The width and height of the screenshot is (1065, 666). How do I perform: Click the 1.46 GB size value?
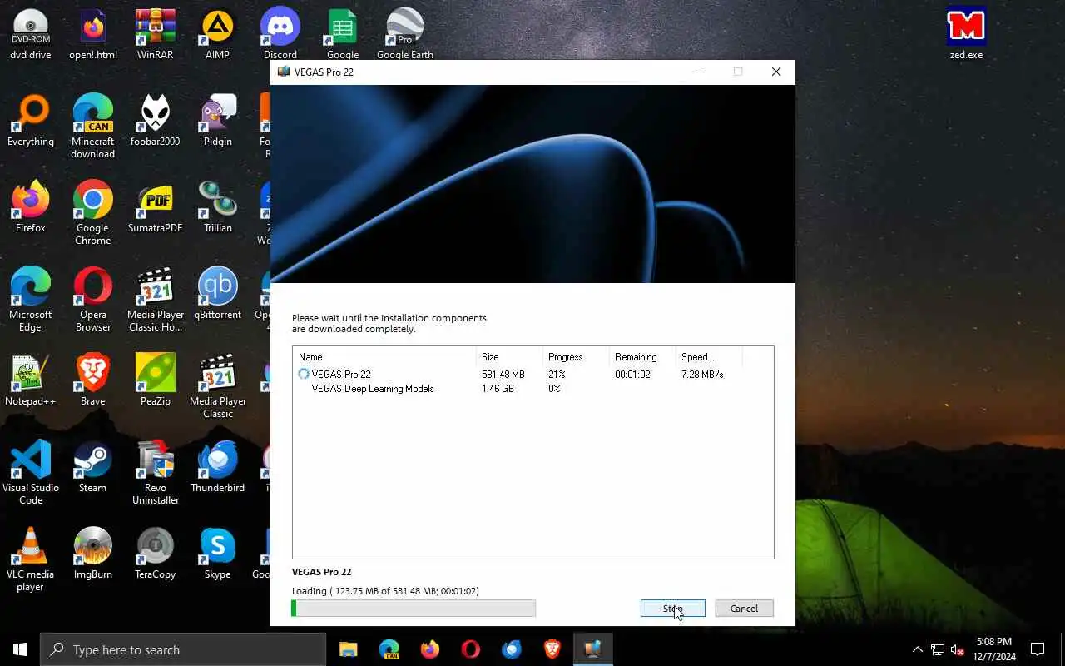498,389
